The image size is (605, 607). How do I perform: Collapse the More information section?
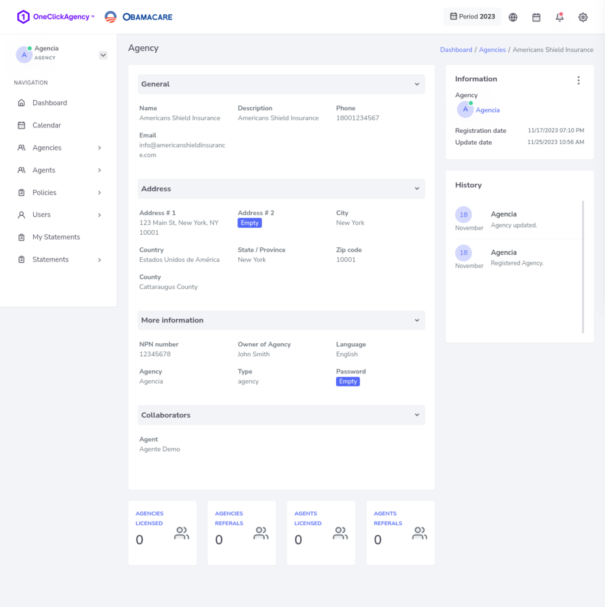[417, 320]
